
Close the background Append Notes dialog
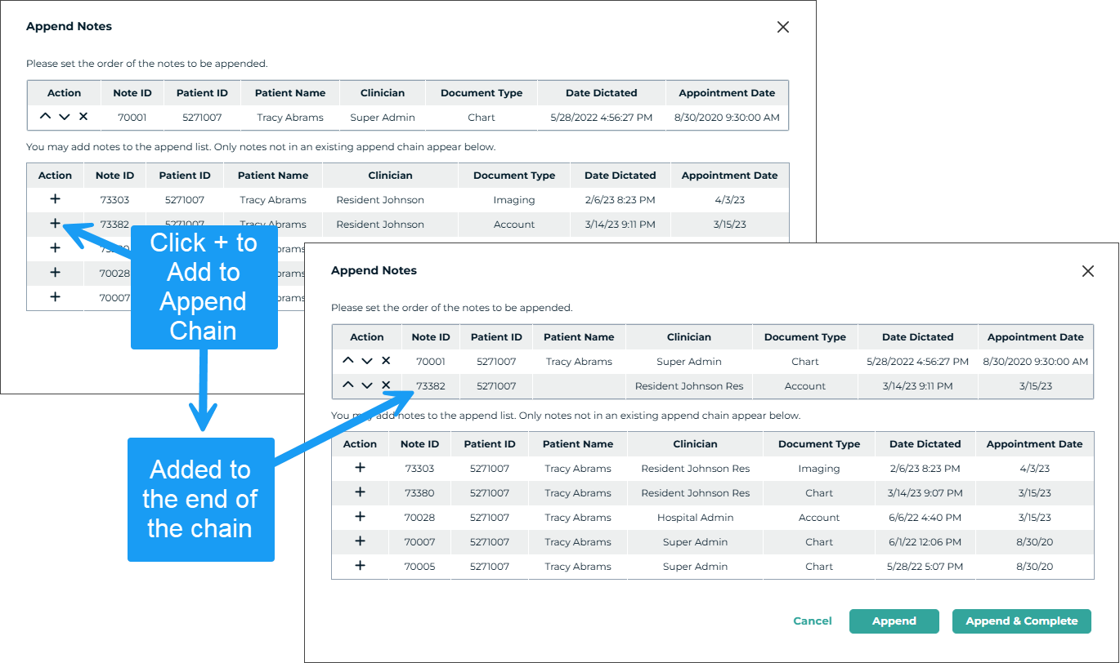[x=782, y=27]
